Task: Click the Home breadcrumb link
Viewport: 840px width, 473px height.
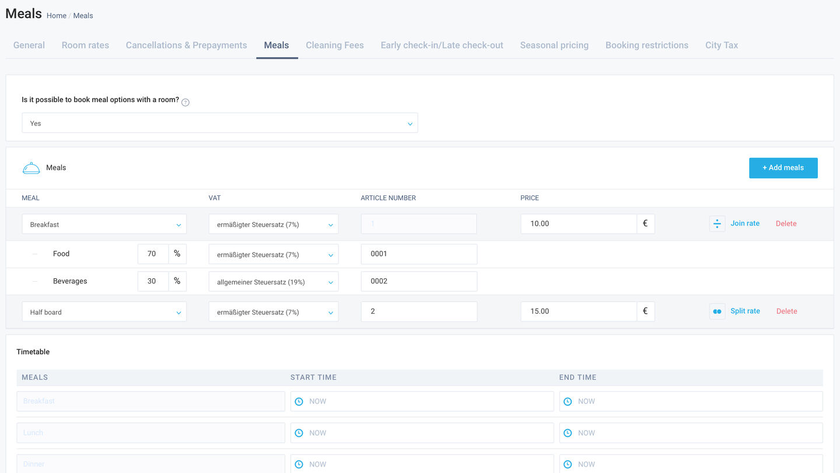Action: click(x=57, y=16)
